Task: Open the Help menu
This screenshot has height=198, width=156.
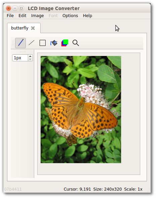Action: 88,16
